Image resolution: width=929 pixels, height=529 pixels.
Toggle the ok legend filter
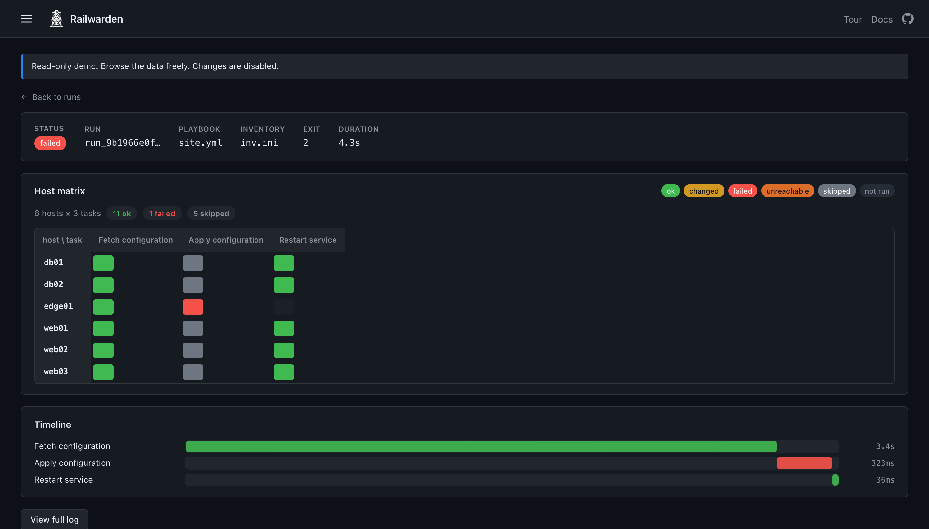[670, 191]
